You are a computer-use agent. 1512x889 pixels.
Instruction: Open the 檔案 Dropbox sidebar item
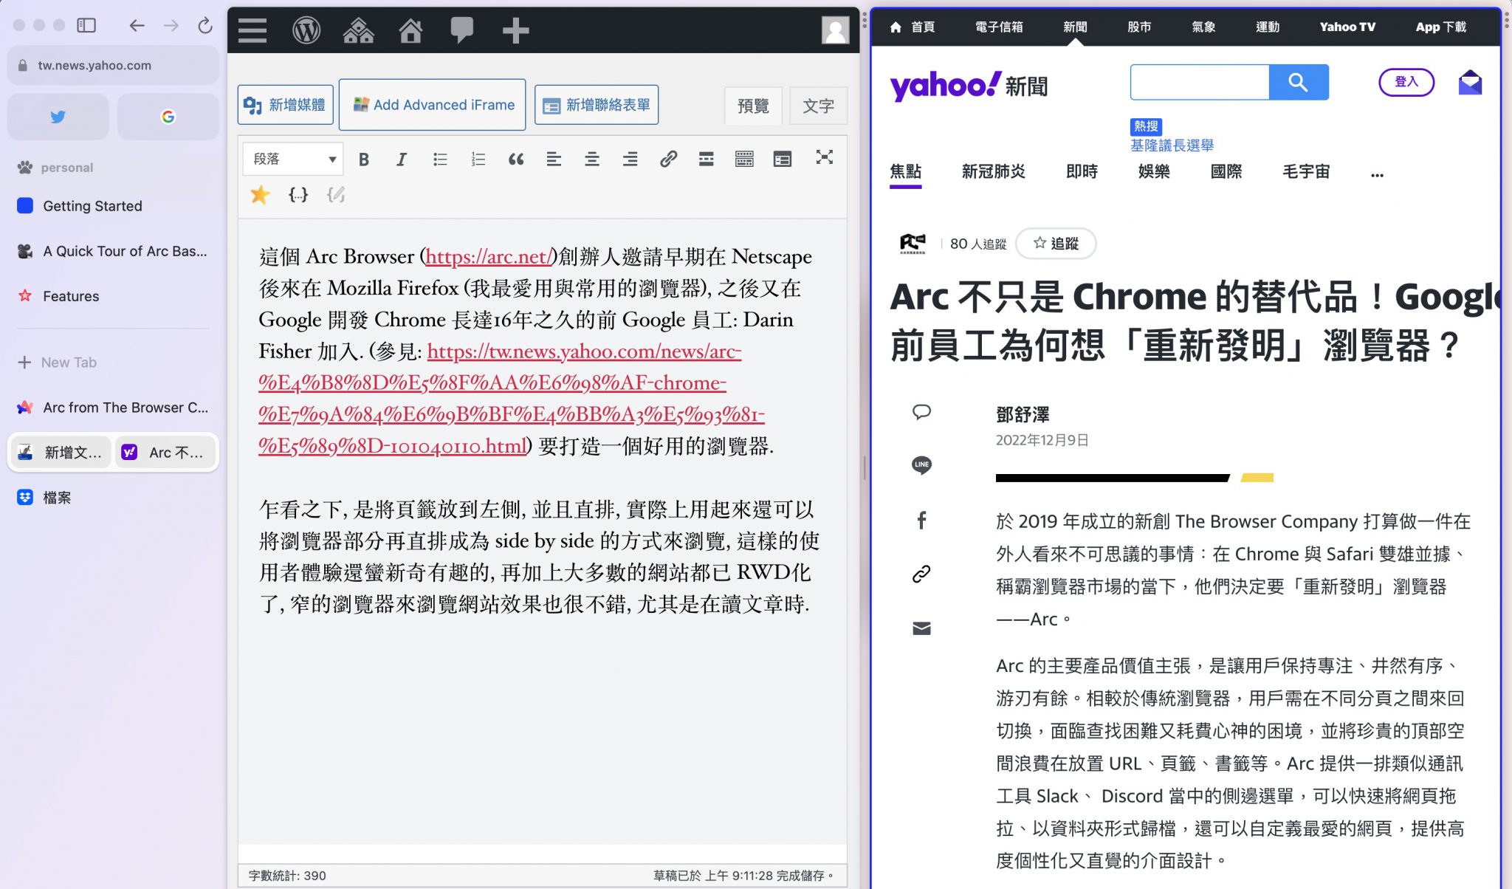pos(113,498)
